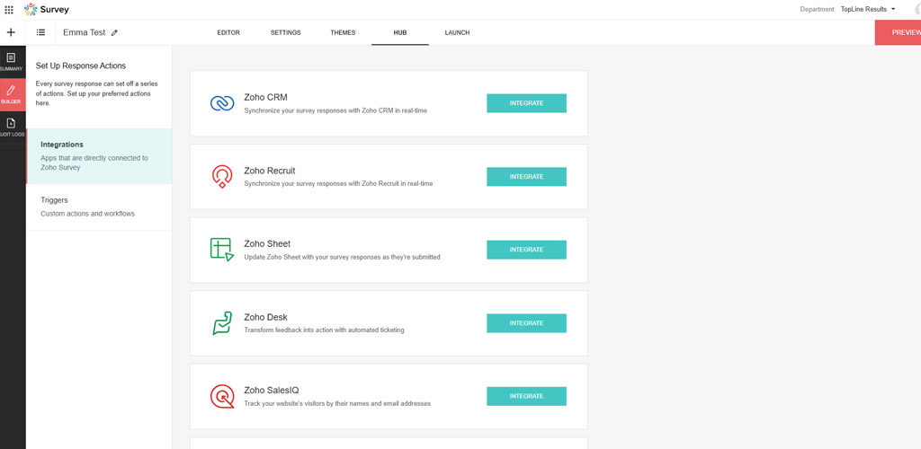The height and width of the screenshot is (449, 921).
Task: Click the Preview button
Action: pyautogui.click(x=899, y=32)
